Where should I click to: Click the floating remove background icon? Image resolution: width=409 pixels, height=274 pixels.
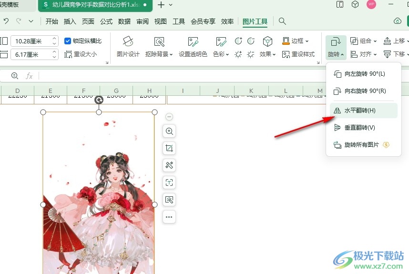(x=169, y=200)
